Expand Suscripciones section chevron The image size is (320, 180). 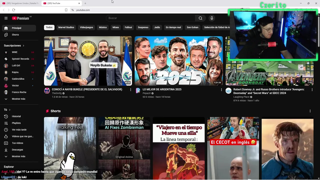tap(23, 46)
